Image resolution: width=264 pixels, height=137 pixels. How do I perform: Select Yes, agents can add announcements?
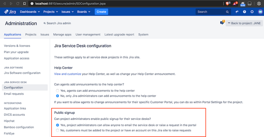pos(57,91)
